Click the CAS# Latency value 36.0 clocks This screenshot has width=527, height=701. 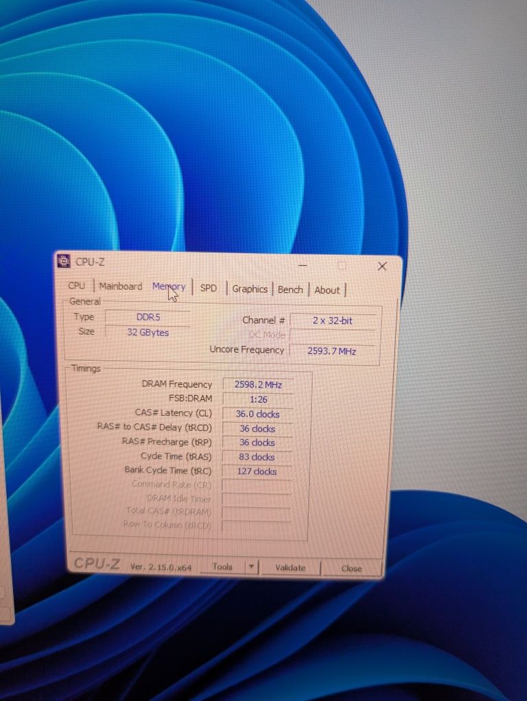click(x=258, y=414)
